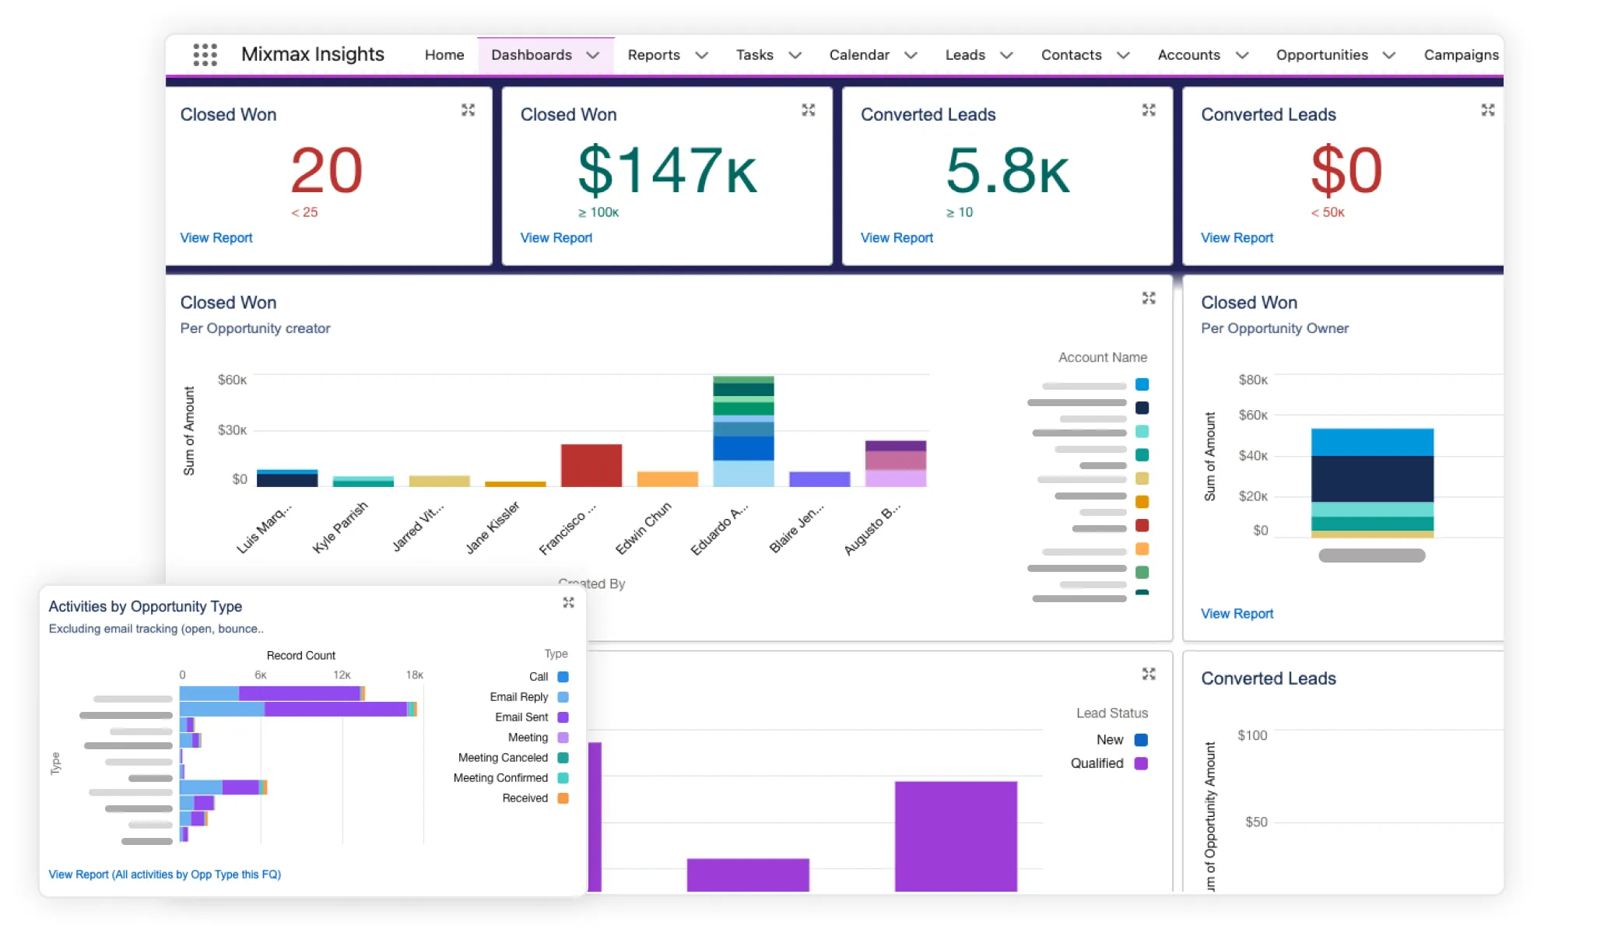Expand the Converted Leads $0 card
The image size is (1611, 936).
1488,110
